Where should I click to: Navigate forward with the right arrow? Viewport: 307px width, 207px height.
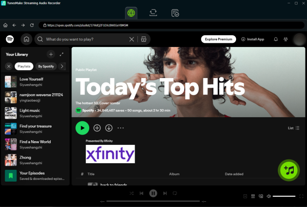pyautogui.click(x=23, y=25)
